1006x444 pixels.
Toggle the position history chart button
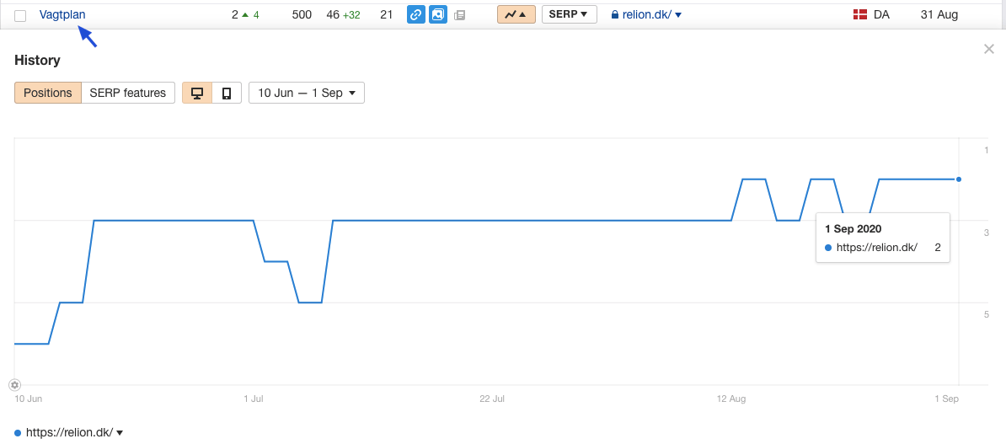(516, 14)
